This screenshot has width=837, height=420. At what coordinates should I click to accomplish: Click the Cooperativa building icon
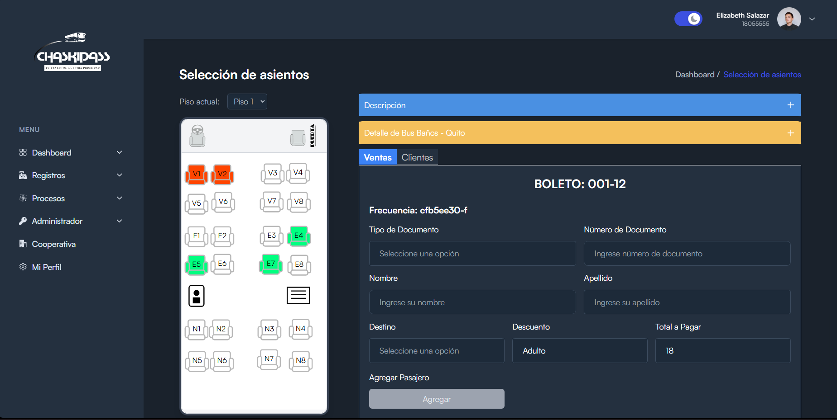[x=23, y=244]
